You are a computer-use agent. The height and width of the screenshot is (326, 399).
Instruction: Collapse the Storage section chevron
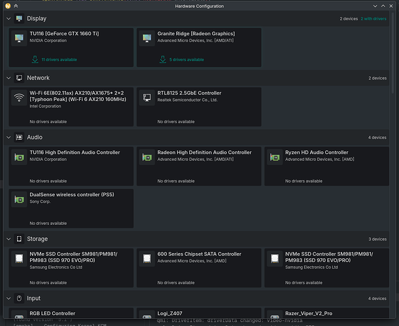tap(7, 239)
